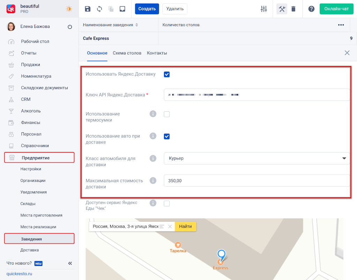Image resolution: width=357 pixels, height=280 pixels.
Task: Click info icon for Класс автомобиля для доставки
Action: point(153,158)
